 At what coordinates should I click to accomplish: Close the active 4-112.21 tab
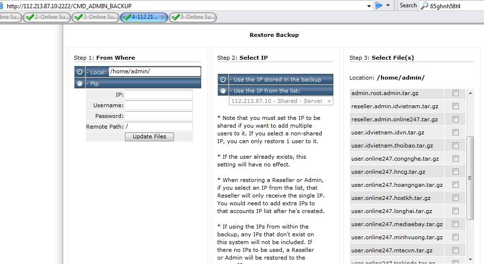163,17
